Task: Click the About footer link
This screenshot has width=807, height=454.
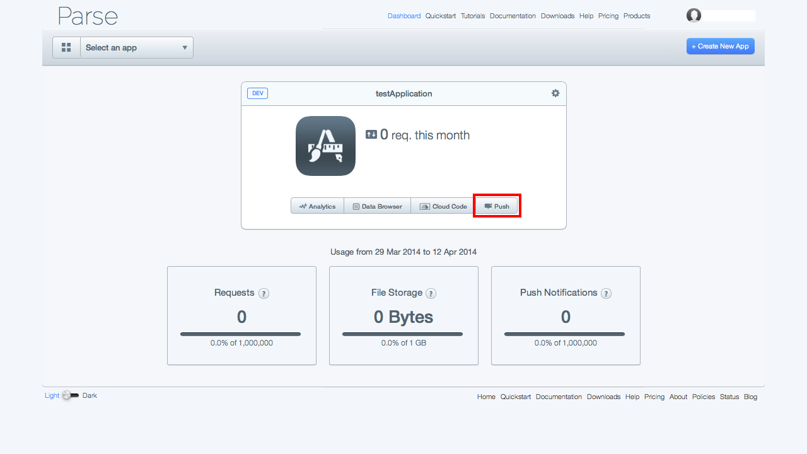Action: [x=678, y=397]
